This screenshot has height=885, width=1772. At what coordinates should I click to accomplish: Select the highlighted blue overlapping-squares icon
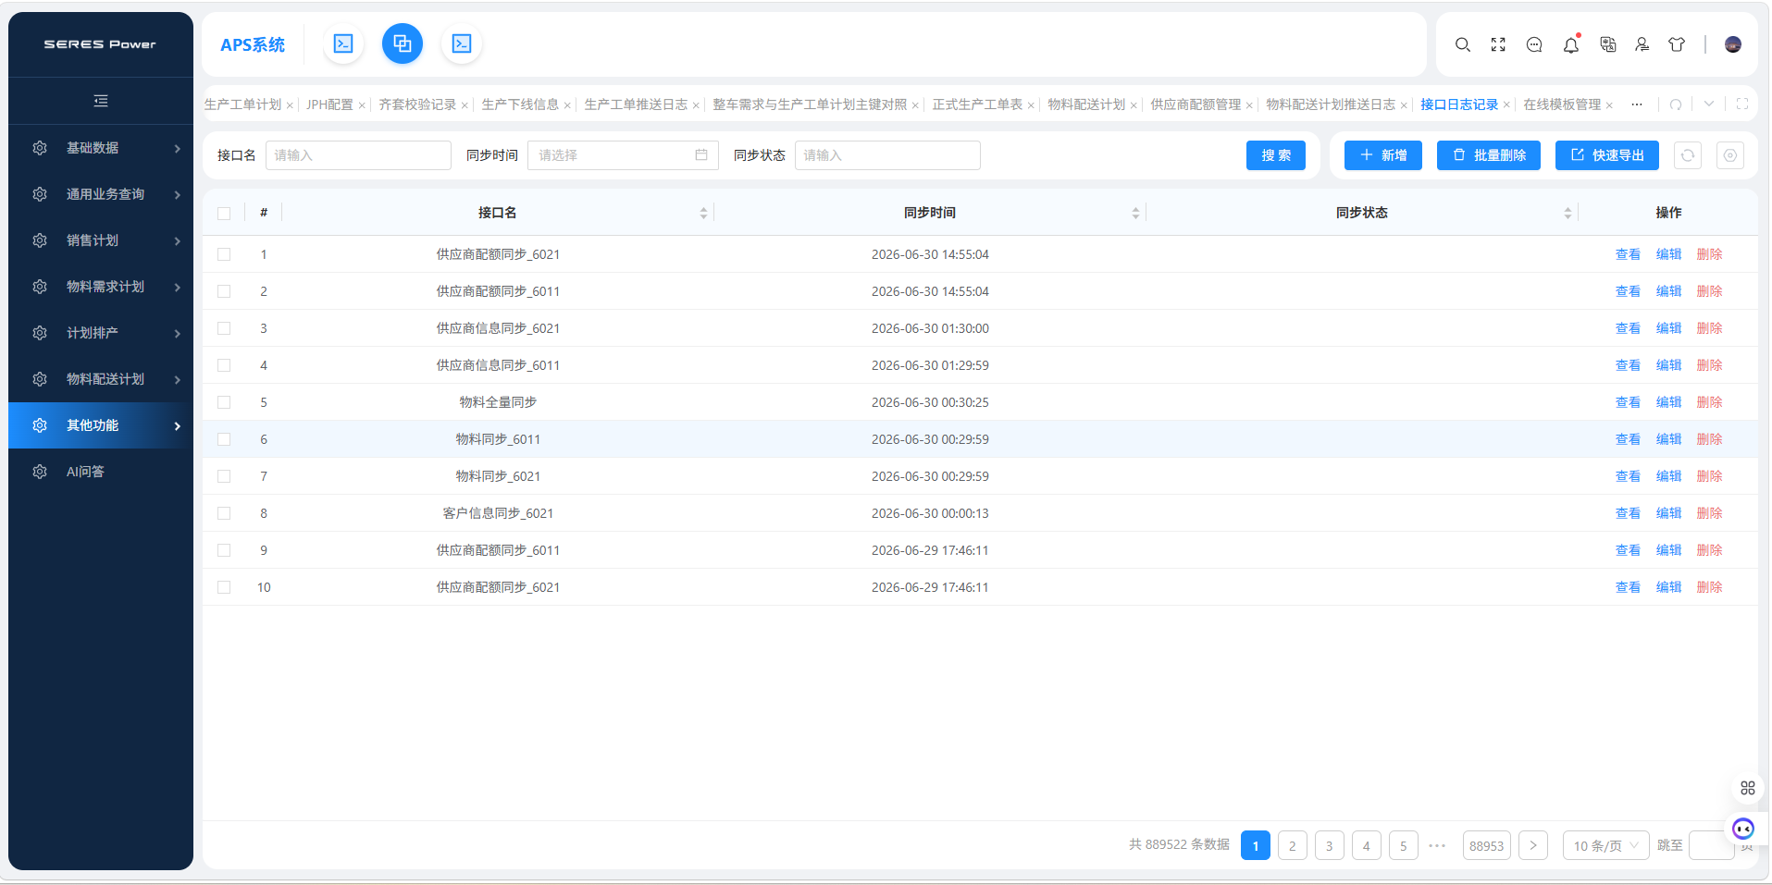coord(403,43)
